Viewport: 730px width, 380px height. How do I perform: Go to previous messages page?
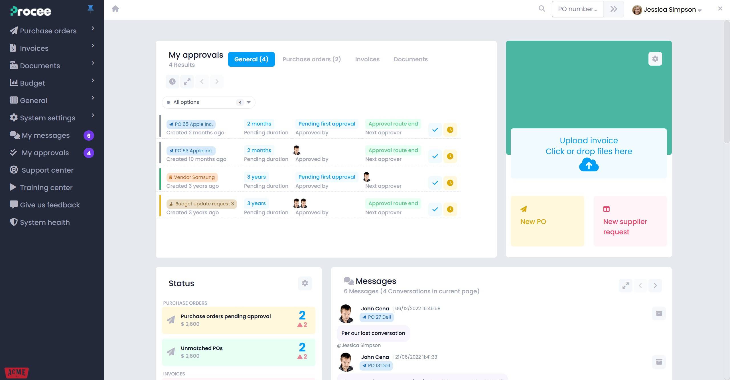click(640, 286)
